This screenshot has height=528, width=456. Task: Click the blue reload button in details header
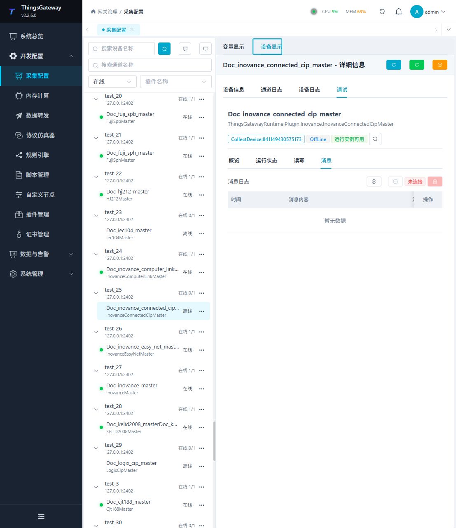click(394, 65)
